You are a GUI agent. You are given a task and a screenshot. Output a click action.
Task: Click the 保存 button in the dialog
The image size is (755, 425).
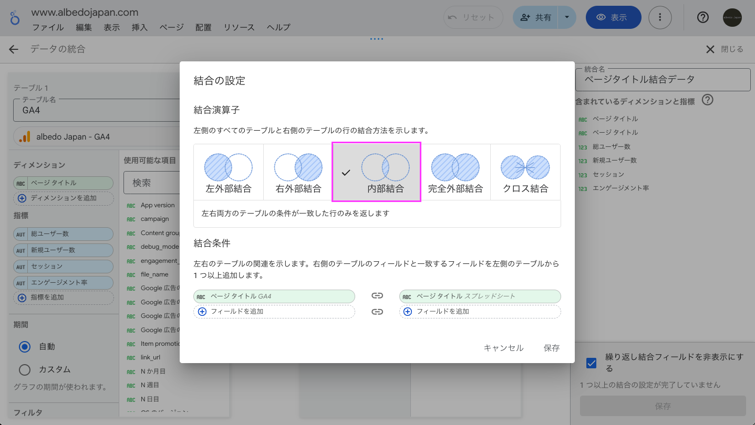tap(551, 347)
